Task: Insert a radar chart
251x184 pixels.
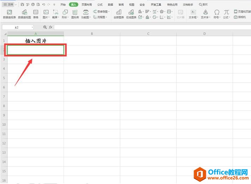Action: tap(162, 12)
